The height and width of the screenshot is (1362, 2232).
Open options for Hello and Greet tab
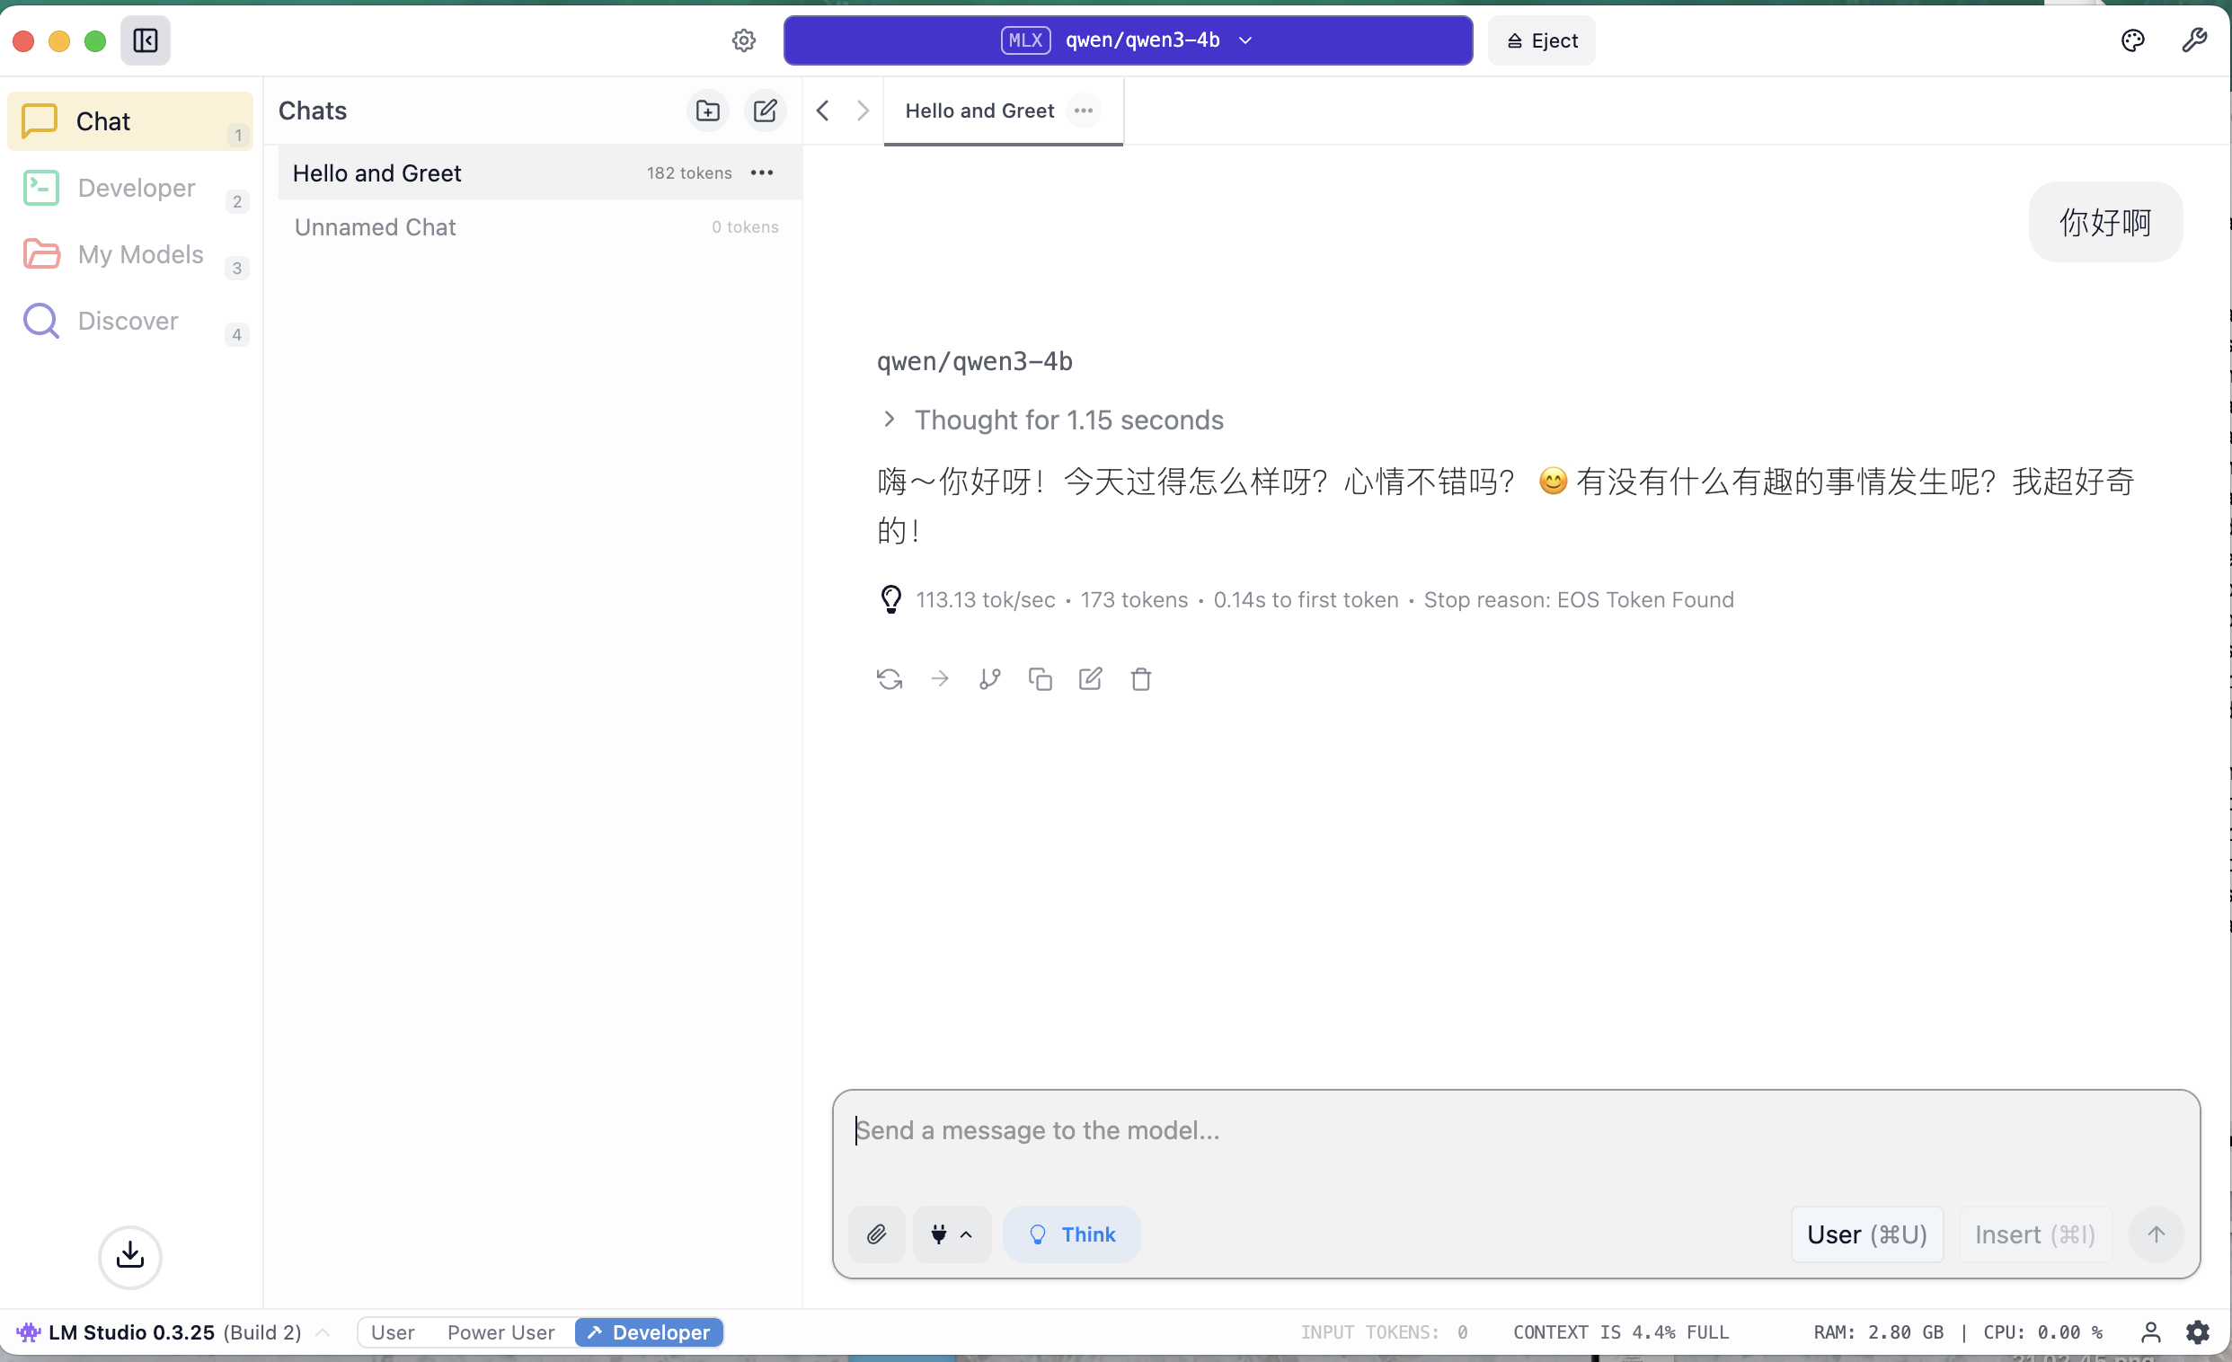coord(1084,111)
